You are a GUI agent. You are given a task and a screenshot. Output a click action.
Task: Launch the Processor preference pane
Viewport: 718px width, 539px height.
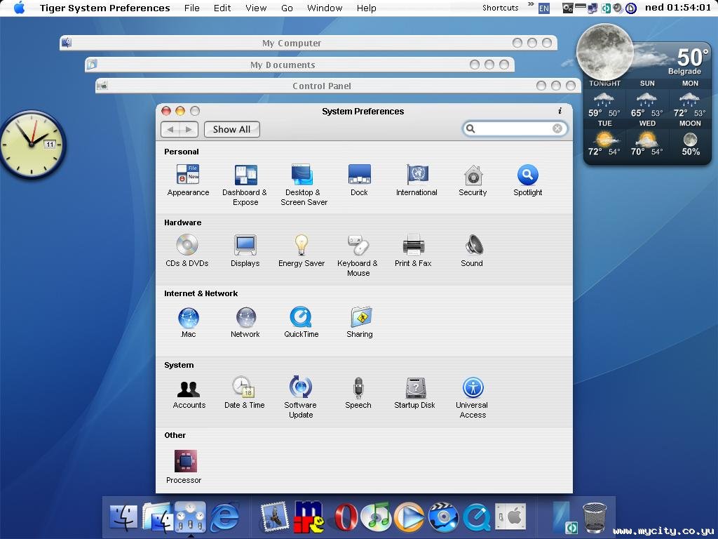185,462
